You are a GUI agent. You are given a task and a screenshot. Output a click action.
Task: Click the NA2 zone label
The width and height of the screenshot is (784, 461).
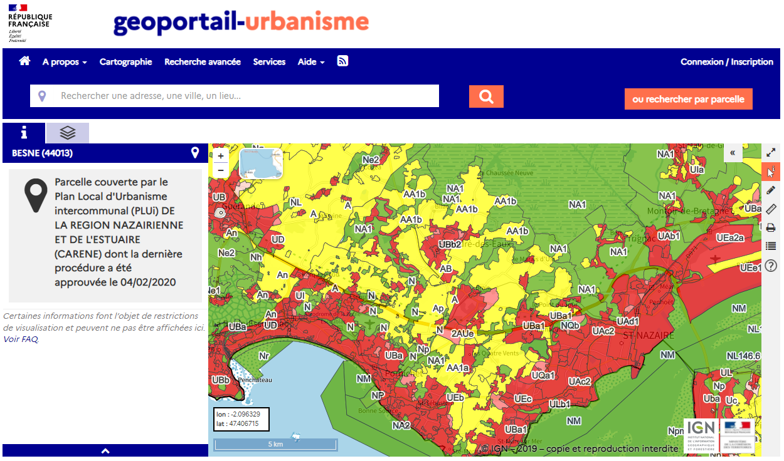click(x=401, y=426)
